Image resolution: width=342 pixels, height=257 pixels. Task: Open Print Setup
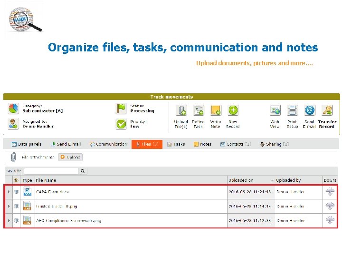(292, 110)
